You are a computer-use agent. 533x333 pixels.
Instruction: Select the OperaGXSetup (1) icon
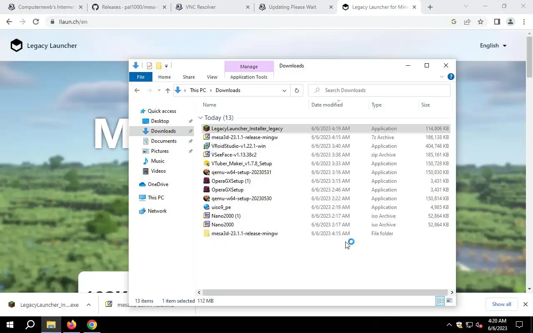(x=206, y=181)
